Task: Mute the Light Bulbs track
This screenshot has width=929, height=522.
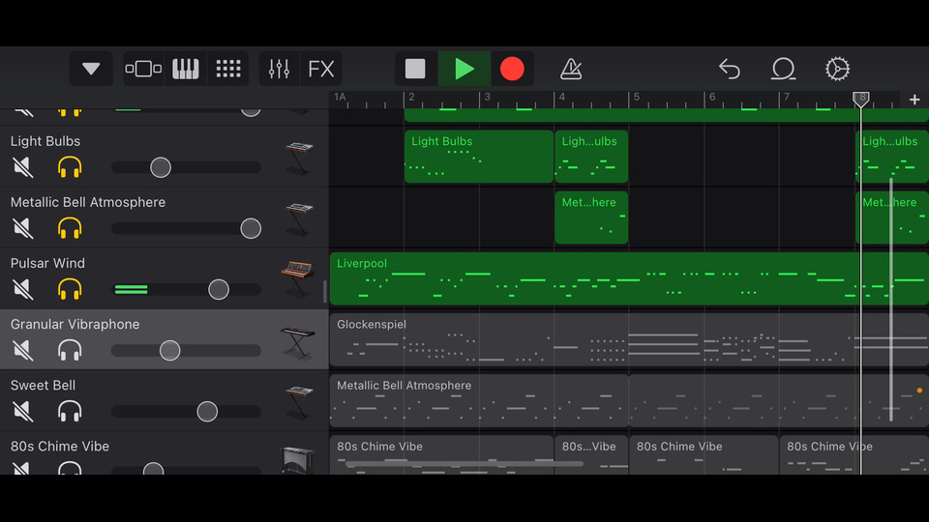Action: pyautogui.click(x=22, y=167)
